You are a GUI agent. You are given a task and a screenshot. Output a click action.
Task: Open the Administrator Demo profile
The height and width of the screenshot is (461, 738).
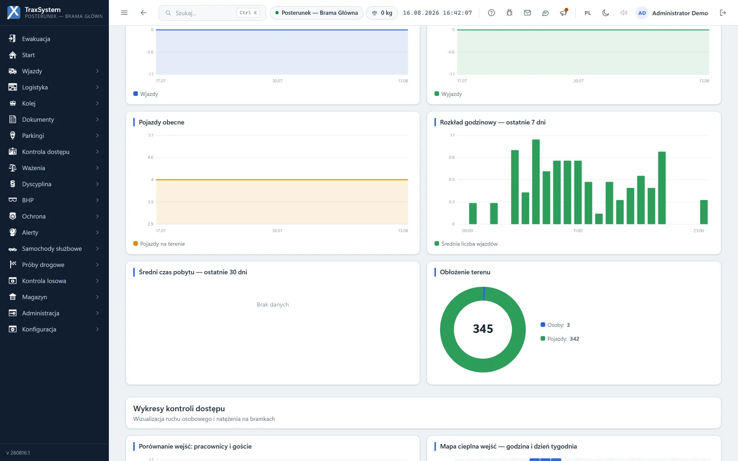(672, 13)
